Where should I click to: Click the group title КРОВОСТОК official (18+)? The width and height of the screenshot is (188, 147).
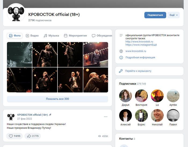pyautogui.click(x=54, y=15)
